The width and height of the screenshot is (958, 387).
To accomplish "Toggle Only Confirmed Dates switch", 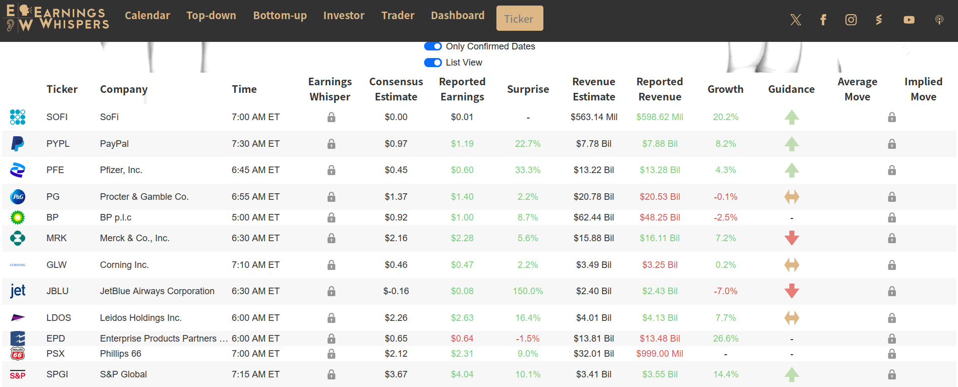I will coord(433,46).
